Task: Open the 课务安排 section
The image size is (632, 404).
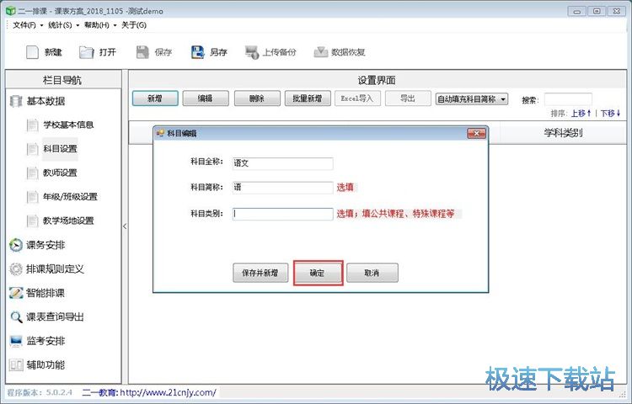Action: pos(46,245)
